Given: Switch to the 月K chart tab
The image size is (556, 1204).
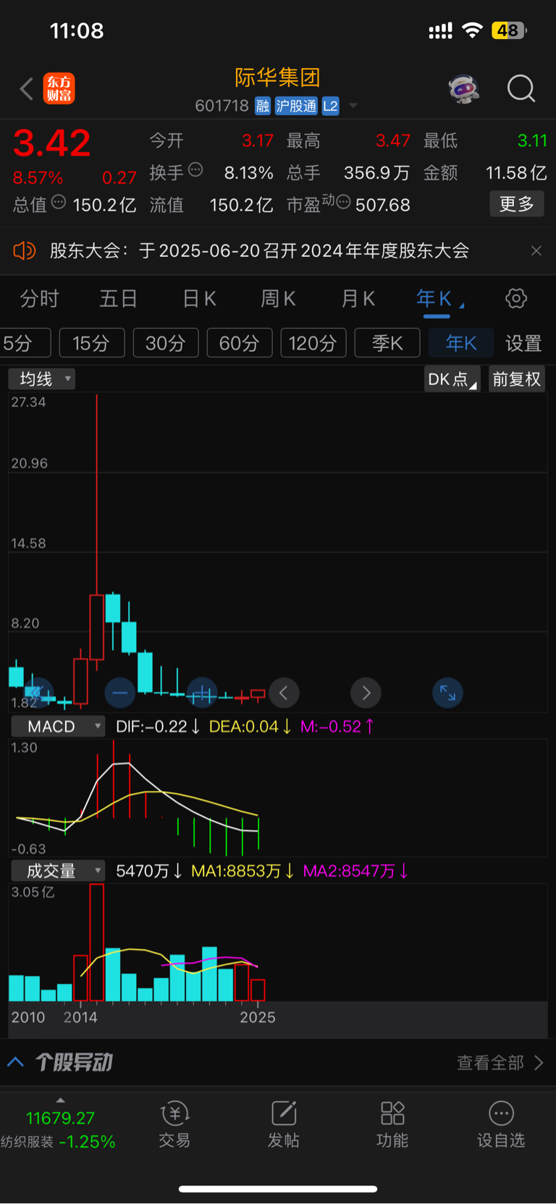Looking at the screenshot, I should 358,298.
